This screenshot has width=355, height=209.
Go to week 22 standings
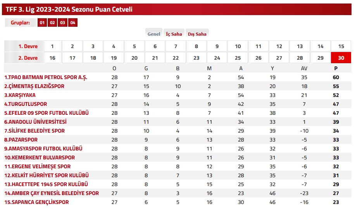point(176,58)
